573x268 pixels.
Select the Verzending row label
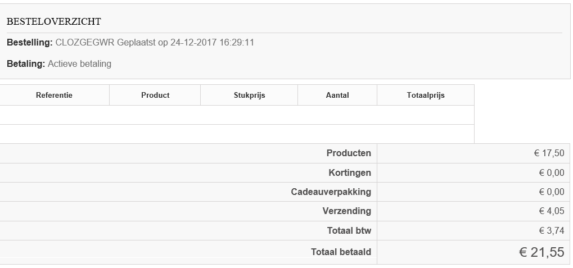[347, 211]
